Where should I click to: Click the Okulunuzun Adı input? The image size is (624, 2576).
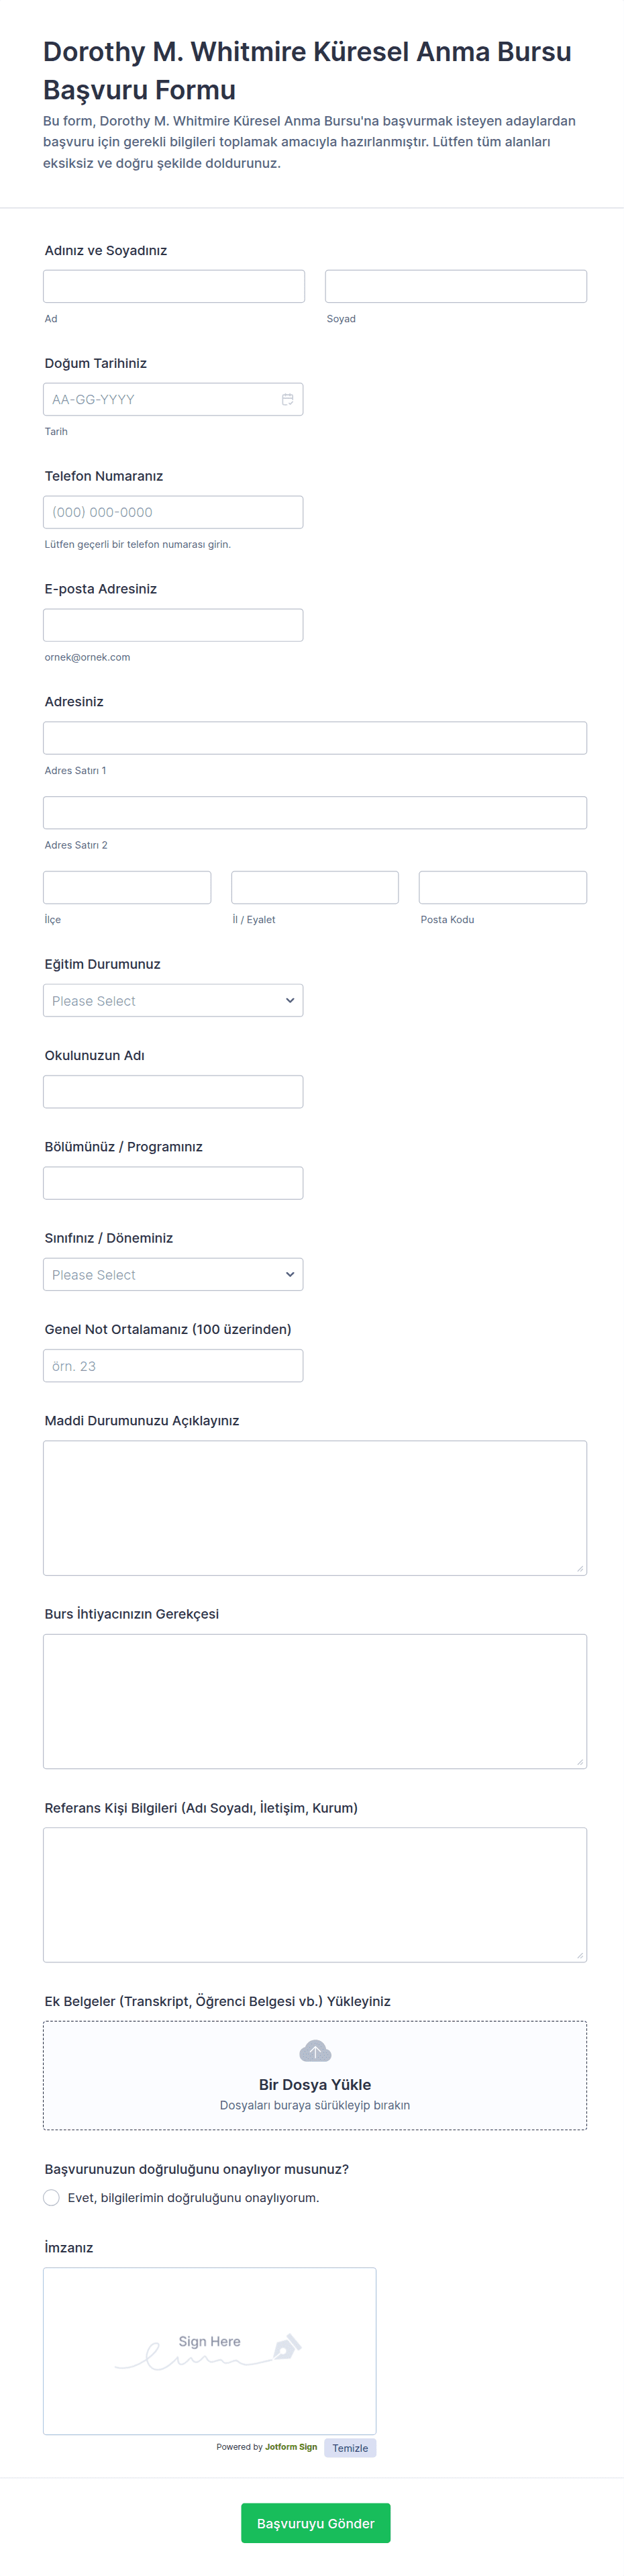pos(173,1091)
